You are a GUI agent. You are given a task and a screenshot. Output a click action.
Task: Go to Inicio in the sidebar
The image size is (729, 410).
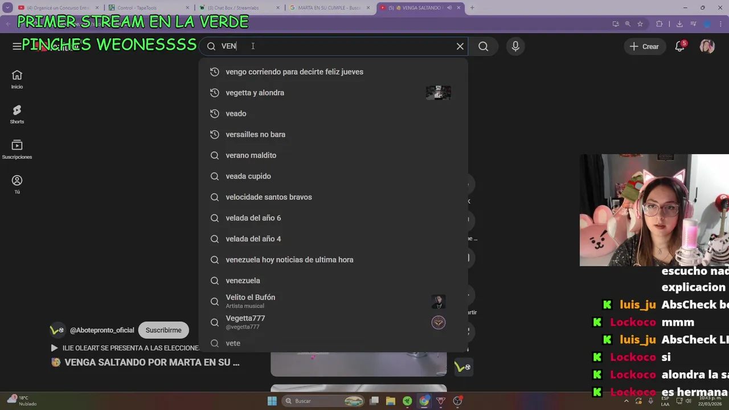click(17, 80)
